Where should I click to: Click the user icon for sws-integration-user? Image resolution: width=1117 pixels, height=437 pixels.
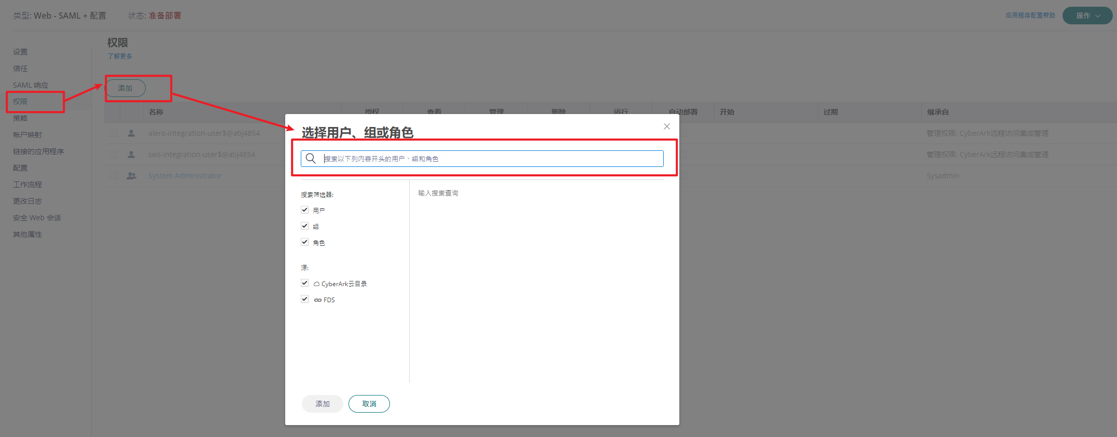[131, 154]
